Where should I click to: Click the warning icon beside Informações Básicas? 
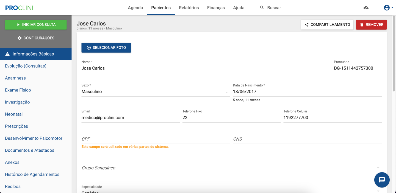pos(7,54)
